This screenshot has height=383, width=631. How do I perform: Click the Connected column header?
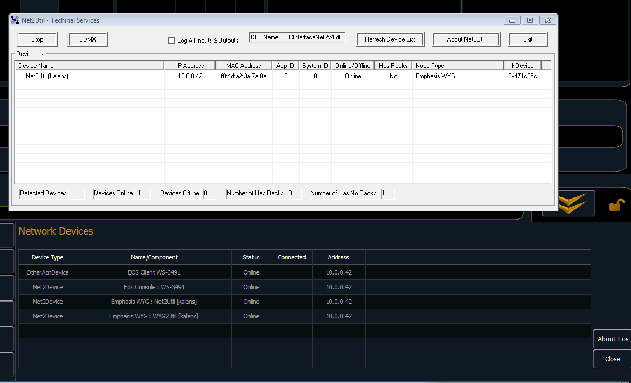point(292,257)
